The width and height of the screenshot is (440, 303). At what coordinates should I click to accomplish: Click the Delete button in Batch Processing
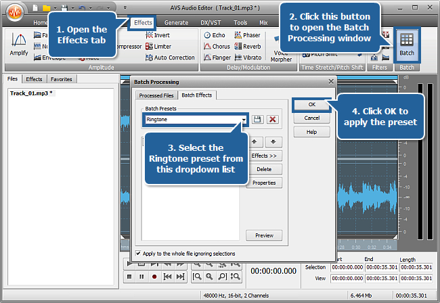264,169
